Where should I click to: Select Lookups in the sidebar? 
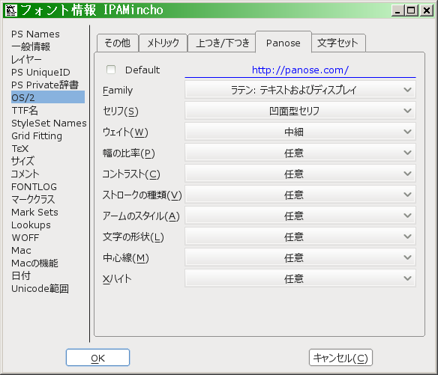pos(31,225)
